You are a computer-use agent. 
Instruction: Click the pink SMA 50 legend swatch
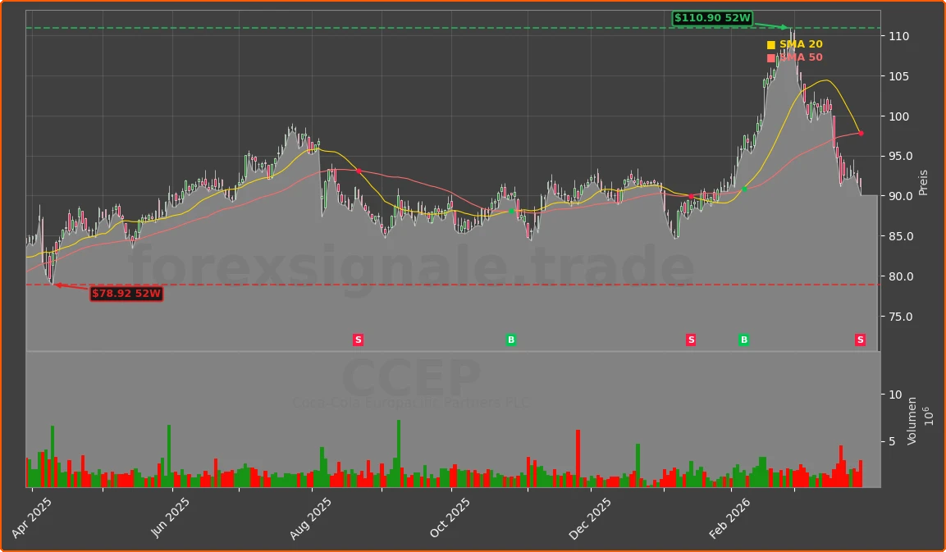770,58
